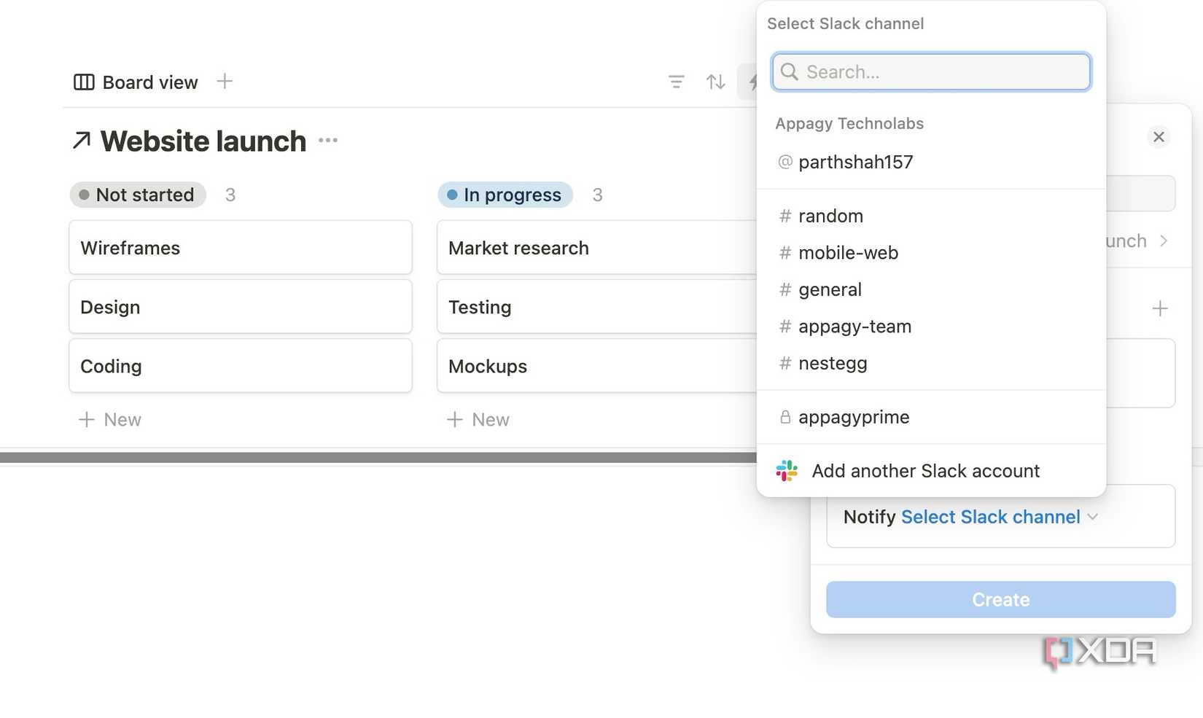Screen dimensions: 1203x718
Task: Click the Select Slack channel heading
Action: point(845,23)
